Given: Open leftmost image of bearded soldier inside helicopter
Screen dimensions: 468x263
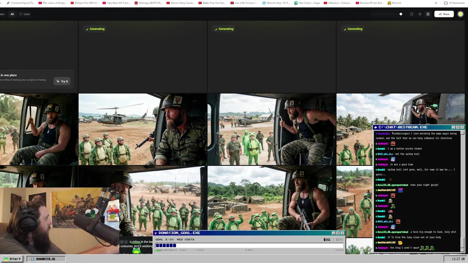Looking at the screenshot, I should (39, 129).
